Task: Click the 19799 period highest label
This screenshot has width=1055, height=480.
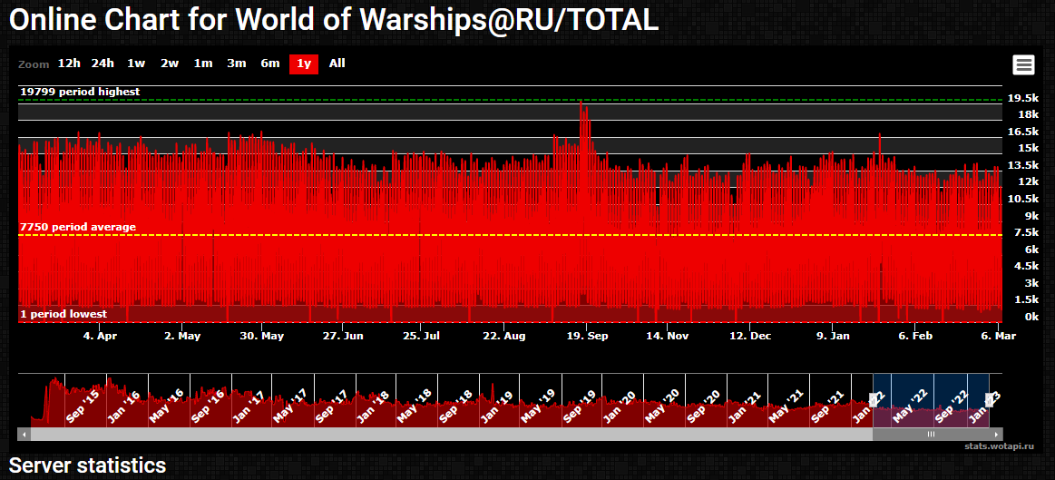Action: point(80,92)
